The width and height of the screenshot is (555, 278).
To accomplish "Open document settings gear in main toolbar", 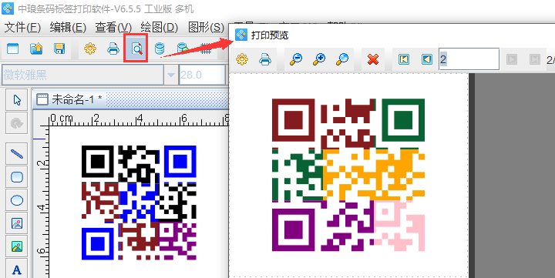I will tap(90, 49).
